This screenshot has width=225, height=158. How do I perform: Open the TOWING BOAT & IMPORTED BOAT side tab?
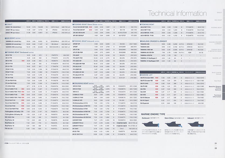215,50
